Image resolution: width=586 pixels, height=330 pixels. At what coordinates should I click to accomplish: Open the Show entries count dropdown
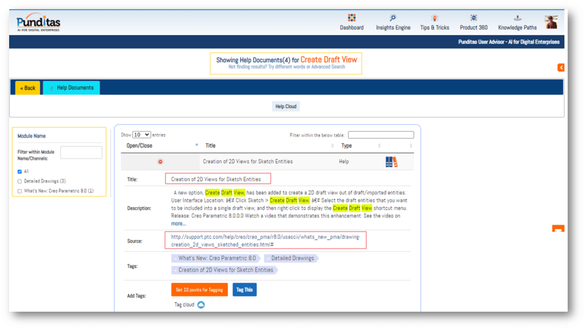tap(141, 135)
